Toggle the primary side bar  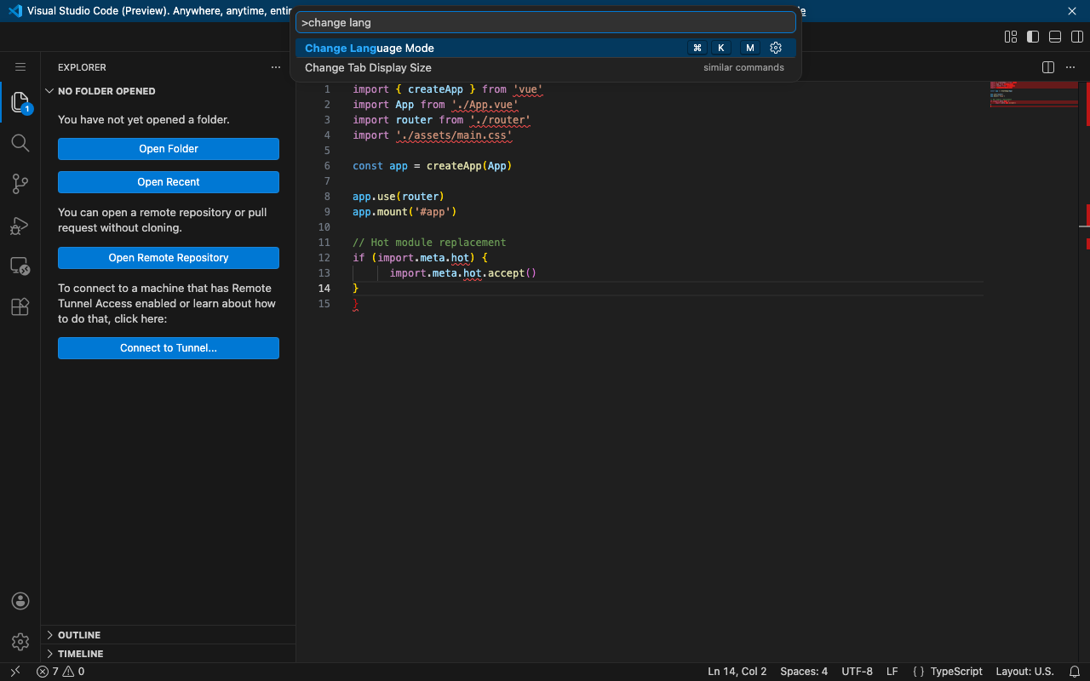click(x=1033, y=37)
